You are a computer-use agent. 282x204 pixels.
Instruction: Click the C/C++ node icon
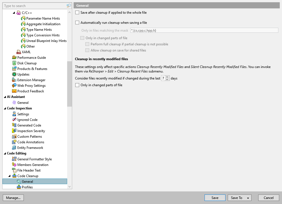coord(18,13)
